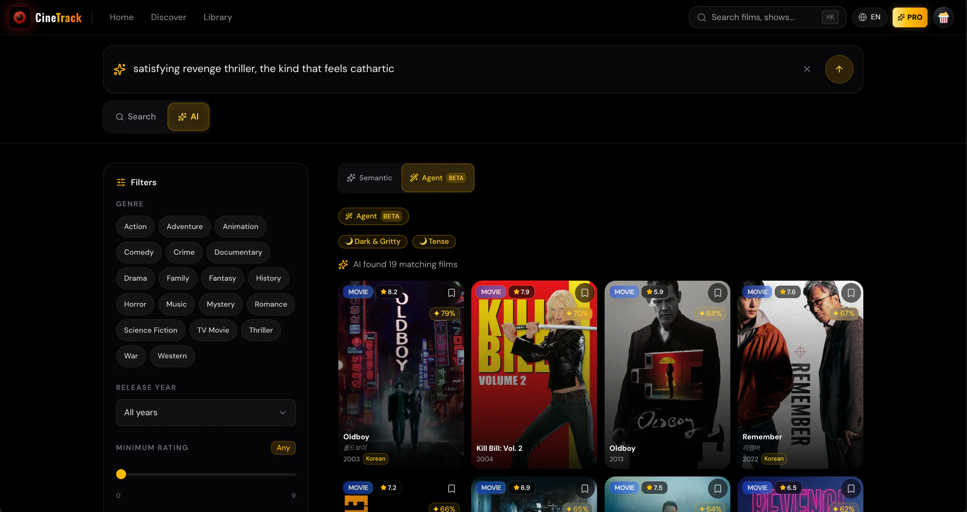Click the 67% match badge on Remember
This screenshot has height=512, width=967.
coord(844,314)
